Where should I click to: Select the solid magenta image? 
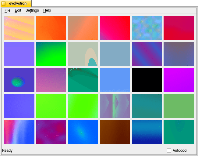tap(179, 80)
